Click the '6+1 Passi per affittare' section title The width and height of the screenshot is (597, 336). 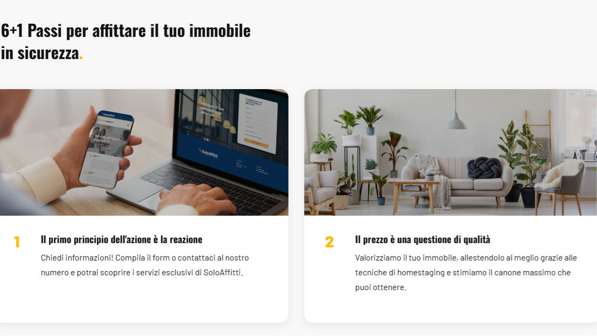(x=126, y=42)
